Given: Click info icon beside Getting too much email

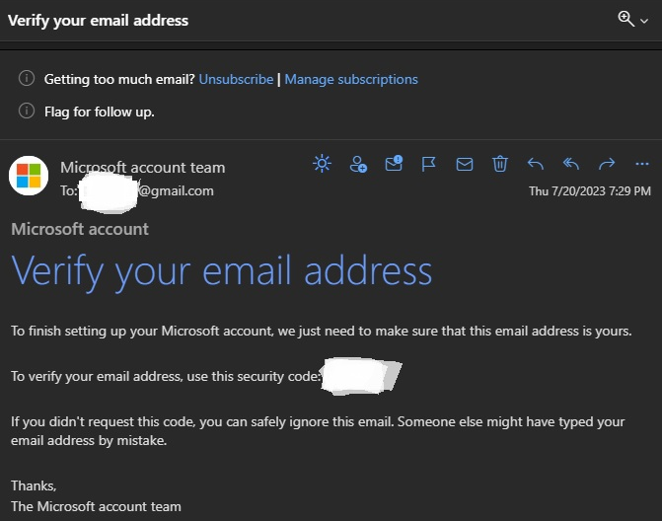Looking at the screenshot, I should pos(27,79).
